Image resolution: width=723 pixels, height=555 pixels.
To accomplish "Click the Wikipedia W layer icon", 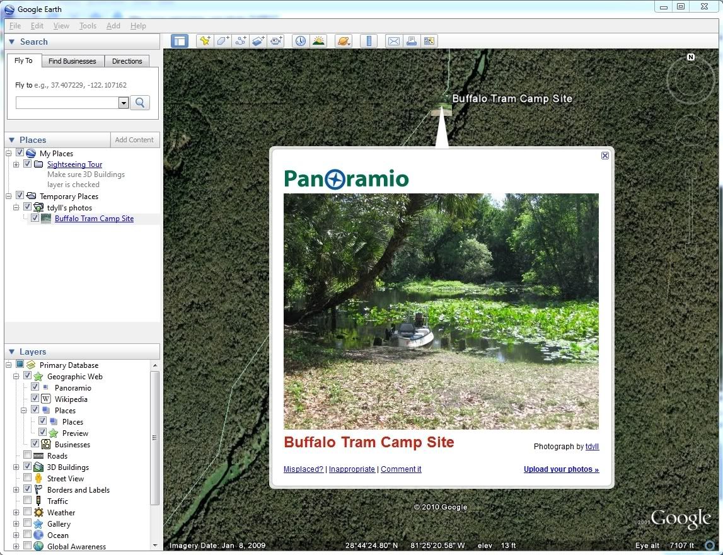I will [x=46, y=399].
